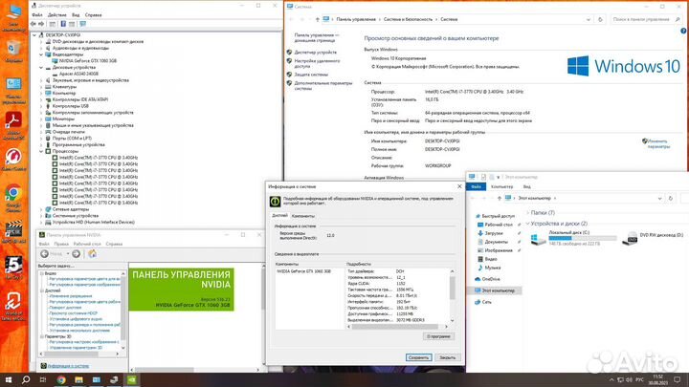689x387 pixels.
Task: Click Настройка удаленного доступа link
Action: pos(317,64)
